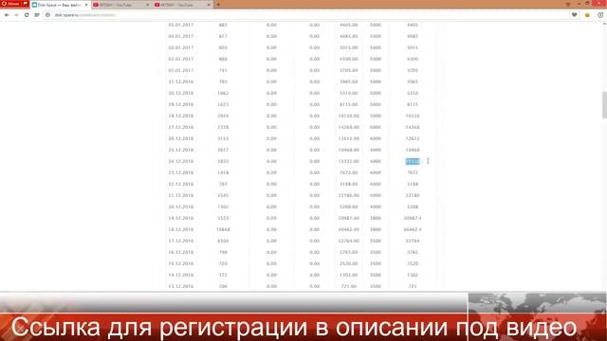This screenshot has height=341, width=607.
Task: Reload the current page
Action: (x=27, y=15)
